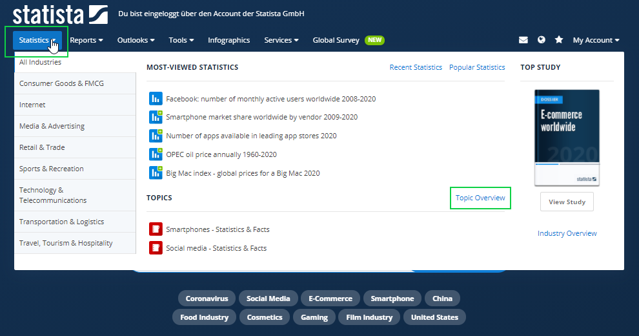The image size is (639, 336).
Task: Open the Recent Statistics link
Action: (416, 67)
